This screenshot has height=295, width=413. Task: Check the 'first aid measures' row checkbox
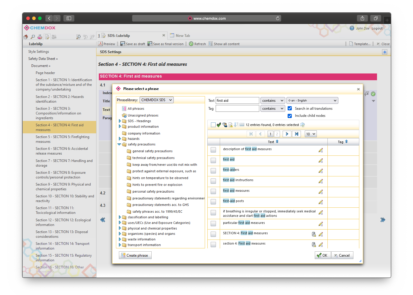[213, 191]
